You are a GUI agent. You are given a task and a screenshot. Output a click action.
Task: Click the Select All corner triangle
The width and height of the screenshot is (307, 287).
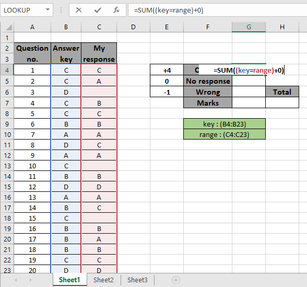click(x=9, y=27)
